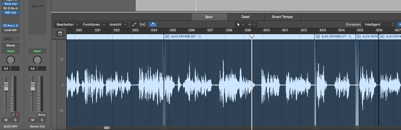Mute the ALEX DRY channel
Image resolution: width=401 pixels, height=130 pixels.
[6, 120]
